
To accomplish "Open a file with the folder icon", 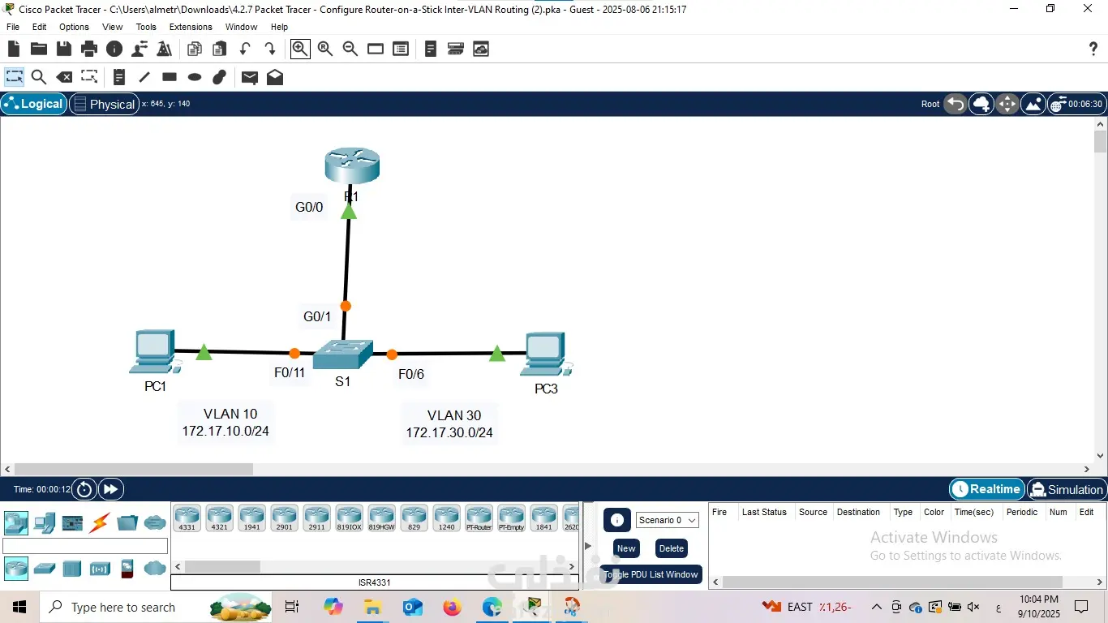I will [x=38, y=49].
